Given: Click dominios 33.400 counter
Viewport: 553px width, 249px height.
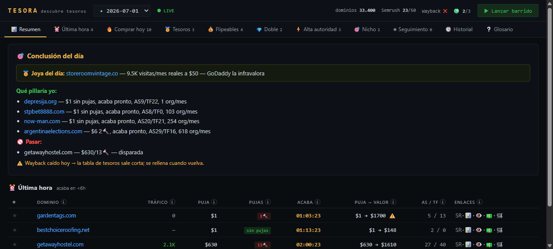Looking at the screenshot, I should (355, 11).
